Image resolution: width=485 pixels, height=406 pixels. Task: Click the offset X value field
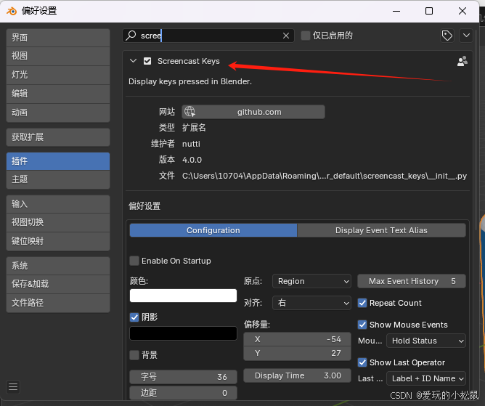pos(297,339)
